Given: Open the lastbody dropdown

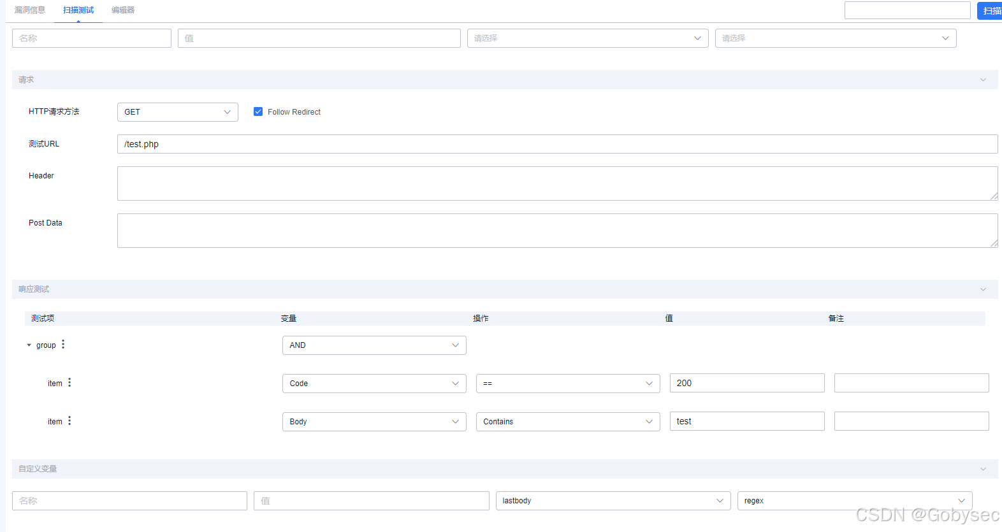Looking at the screenshot, I should 613,501.
